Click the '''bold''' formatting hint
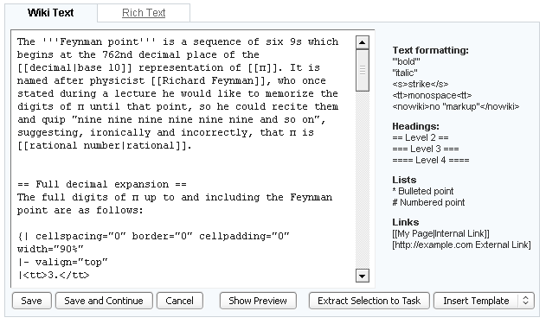Viewport: 546px width, 324px height. (x=406, y=61)
